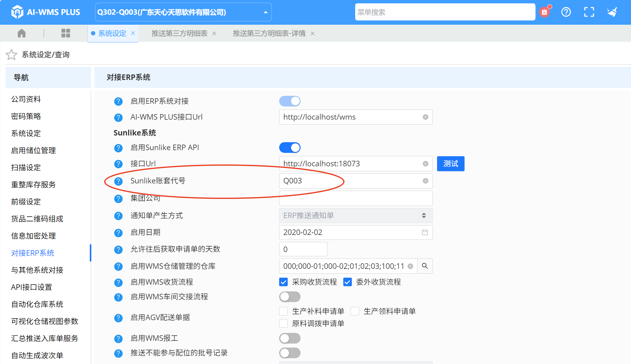Open 启用储位管理 in navigation
This screenshot has width=631, height=364.
[x=33, y=150]
